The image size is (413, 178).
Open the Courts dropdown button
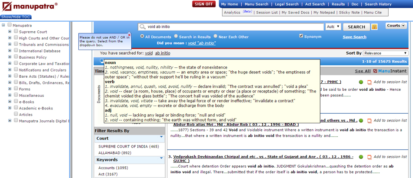[396, 26]
